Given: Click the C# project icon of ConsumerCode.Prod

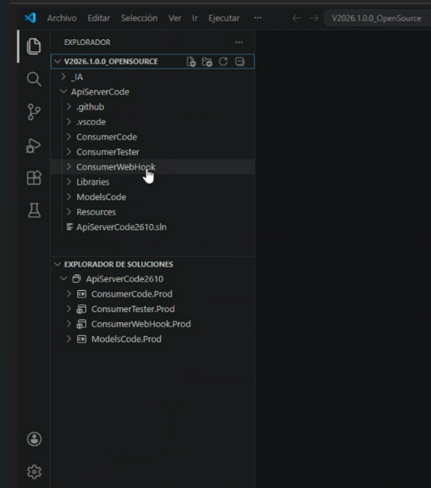Looking at the screenshot, I should pyautogui.click(x=81, y=294).
